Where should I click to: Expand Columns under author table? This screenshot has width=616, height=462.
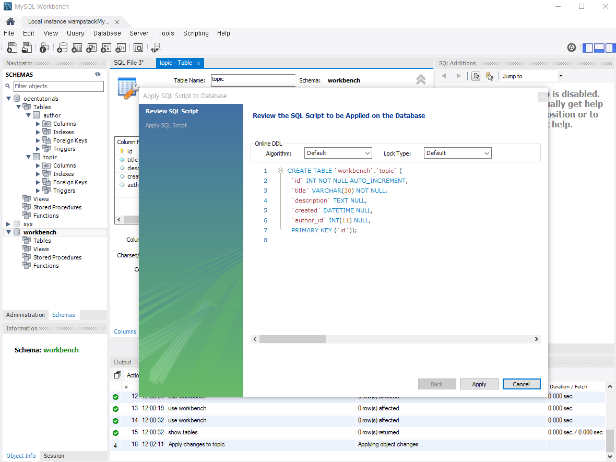38,124
